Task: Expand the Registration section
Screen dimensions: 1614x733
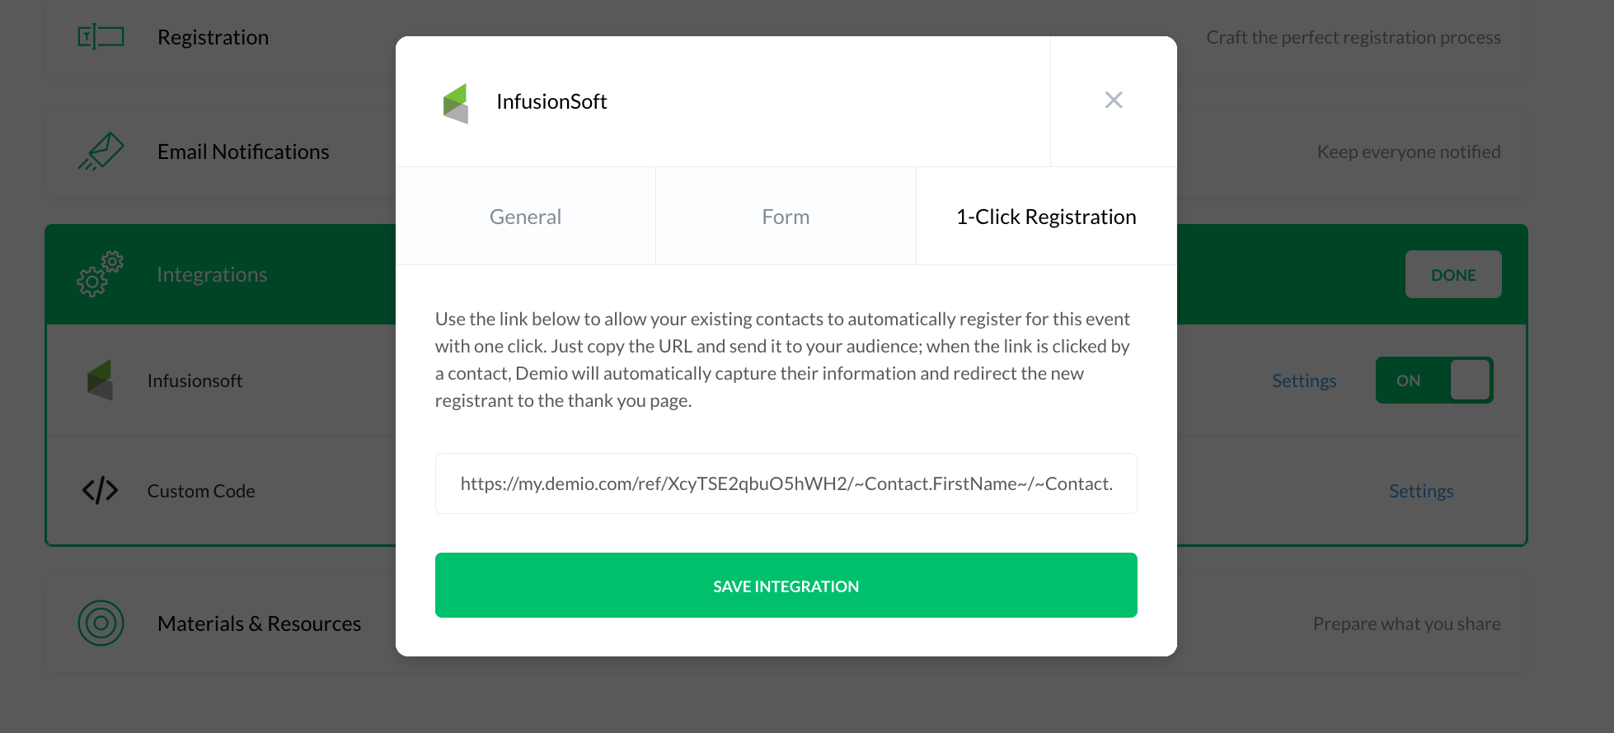Action: (213, 37)
